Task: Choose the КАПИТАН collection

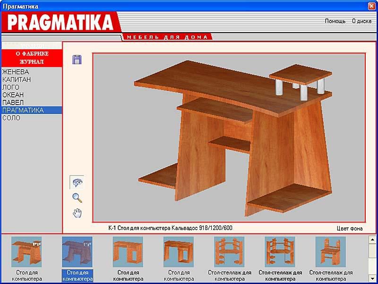Action: (17, 80)
